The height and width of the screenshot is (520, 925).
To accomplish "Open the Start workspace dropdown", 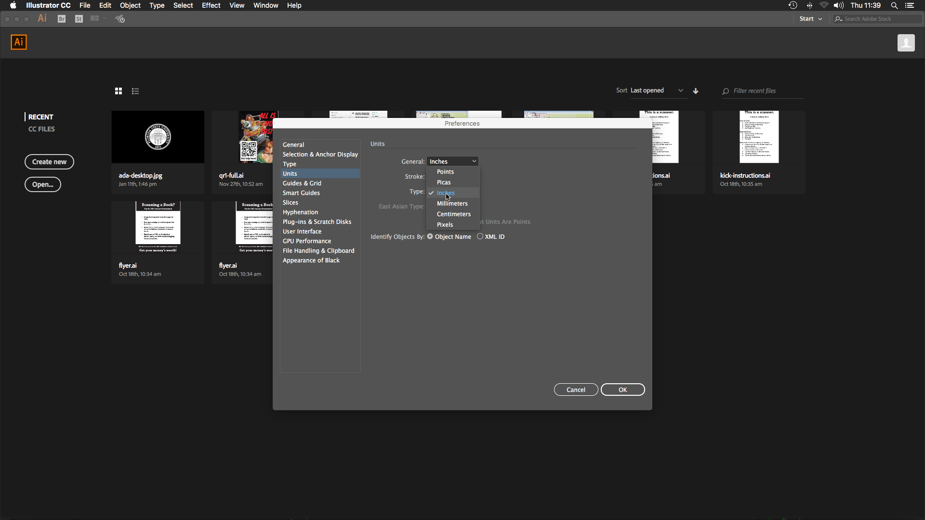I will click(x=810, y=19).
